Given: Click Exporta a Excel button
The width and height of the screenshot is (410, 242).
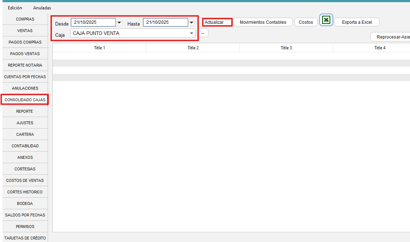Looking at the screenshot, I should pyautogui.click(x=357, y=22).
